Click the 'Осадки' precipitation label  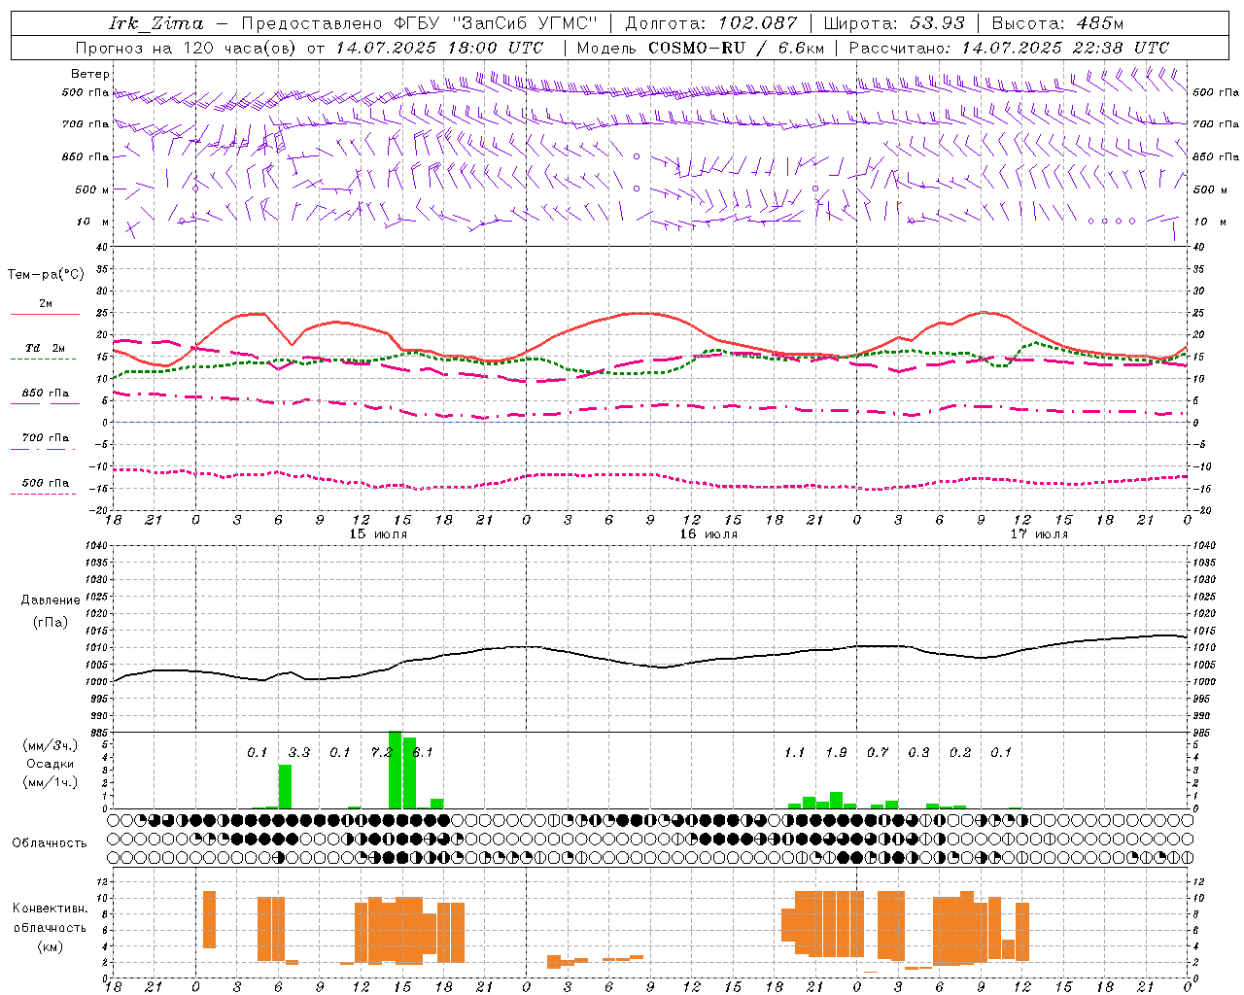tap(50, 764)
